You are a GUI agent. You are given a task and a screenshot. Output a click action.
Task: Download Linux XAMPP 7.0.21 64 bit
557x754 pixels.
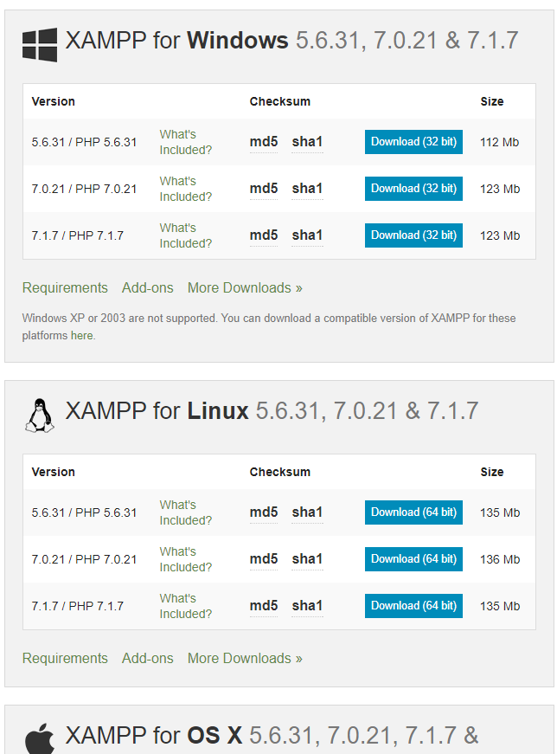[413, 558]
